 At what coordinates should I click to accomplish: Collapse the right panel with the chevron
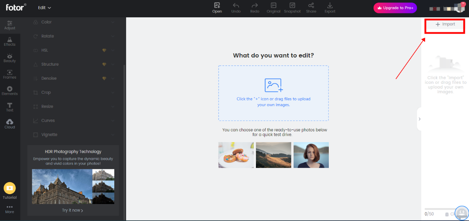(x=419, y=119)
